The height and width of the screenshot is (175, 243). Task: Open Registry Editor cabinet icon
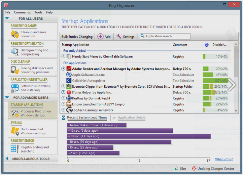click(x=15, y=149)
